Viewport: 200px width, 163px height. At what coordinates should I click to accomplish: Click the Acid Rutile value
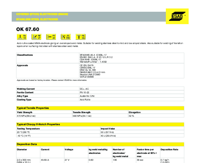[85, 99]
